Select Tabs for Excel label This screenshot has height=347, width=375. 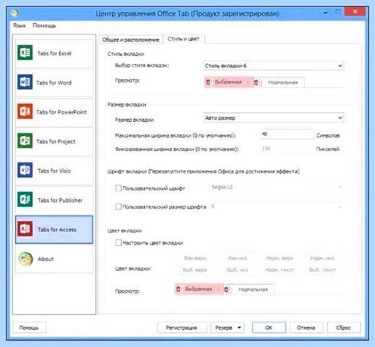pyautogui.click(x=54, y=53)
